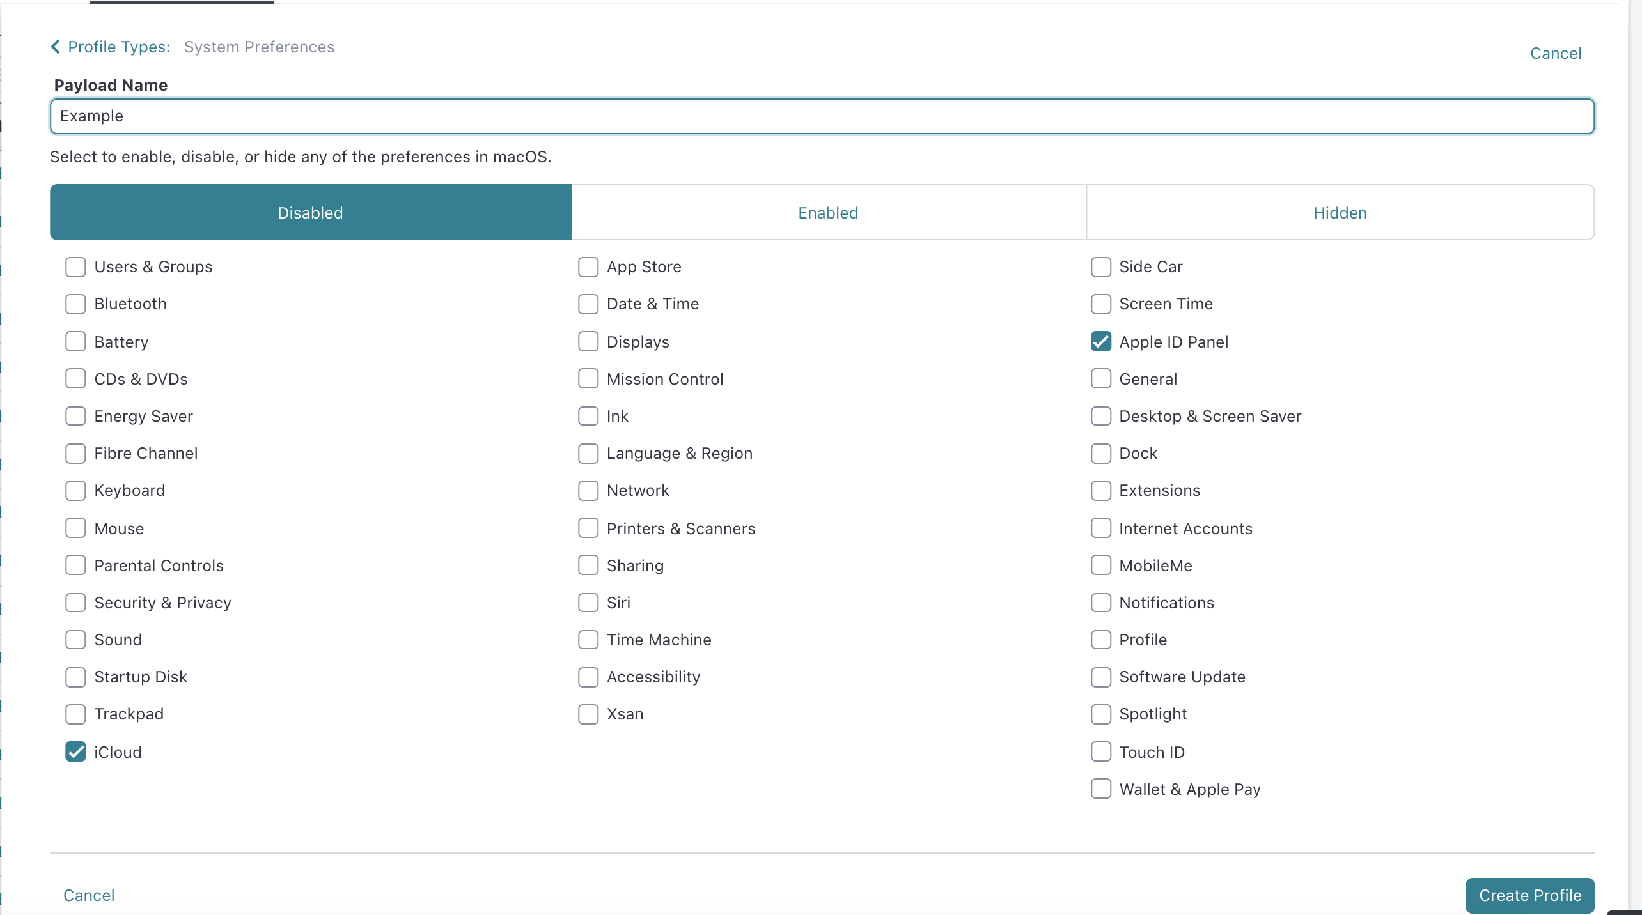Tick the Ink checkbox
Image resolution: width=1642 pixels, height=915 pixels.
point(588,416)
